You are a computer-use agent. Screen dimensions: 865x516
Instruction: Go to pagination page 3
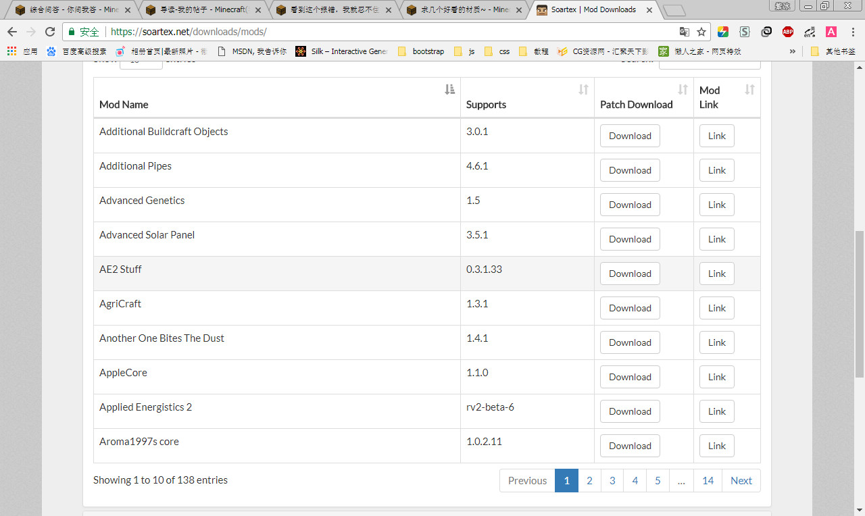click(612, 481)
